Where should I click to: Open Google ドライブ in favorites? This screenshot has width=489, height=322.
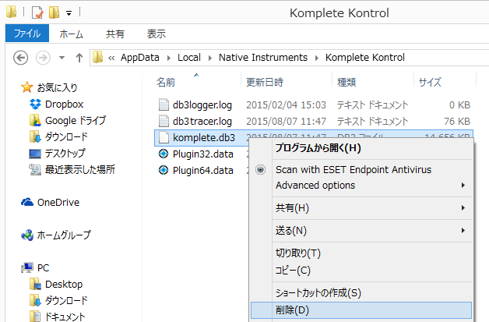click(76, 120)
